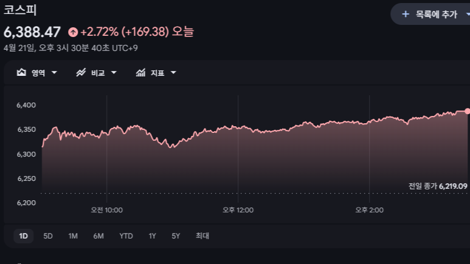This screenshot has width=470, height=264.
Task: Open the 비교 dropdown arrow
Action: click(x=114, y=73)
